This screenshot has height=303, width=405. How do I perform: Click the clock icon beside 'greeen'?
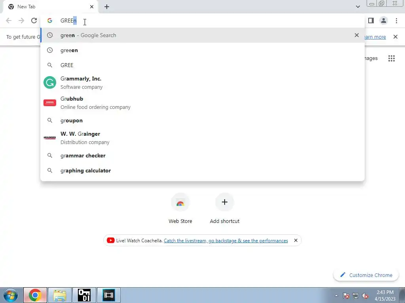(x=50, y=50)
